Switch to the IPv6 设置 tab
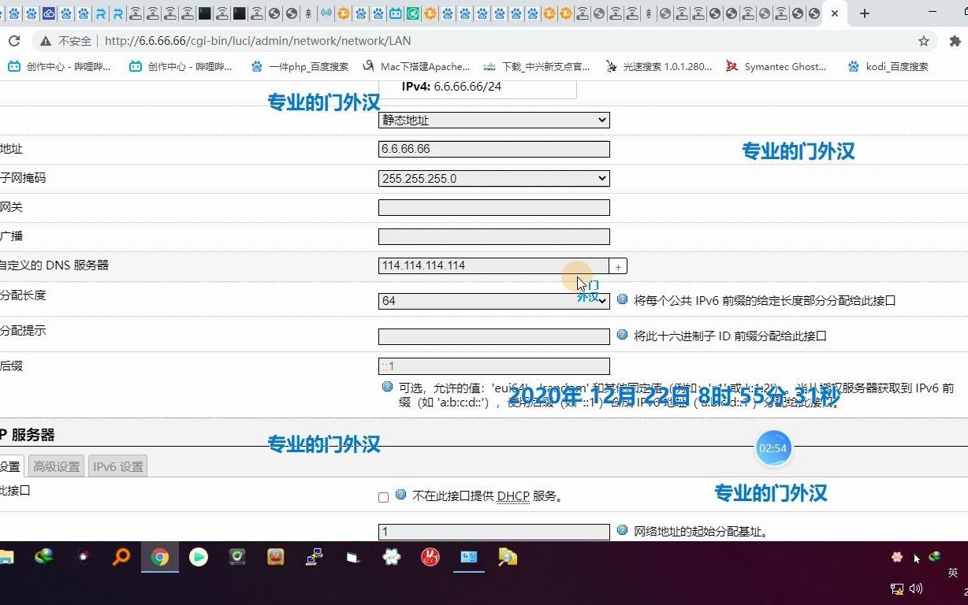This screenshot has width=968, height=605. point(117,466)
